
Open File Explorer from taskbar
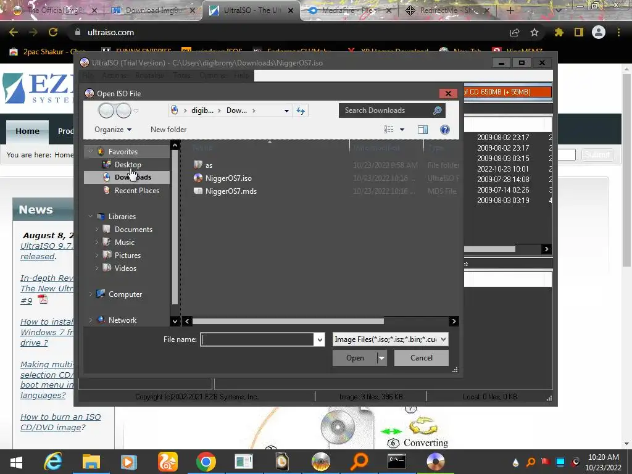tap(91, 462)
